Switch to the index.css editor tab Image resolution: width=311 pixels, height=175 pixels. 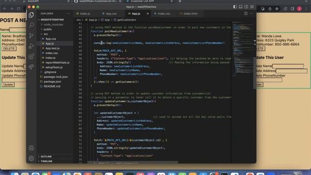coord(164,14)
